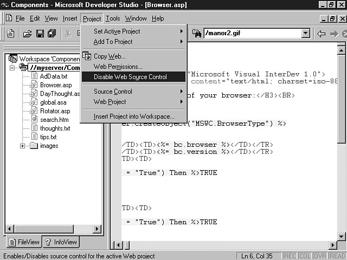Toggle REC indicator in status bar
Screen dimensions: 347x260
coord(290,256)
